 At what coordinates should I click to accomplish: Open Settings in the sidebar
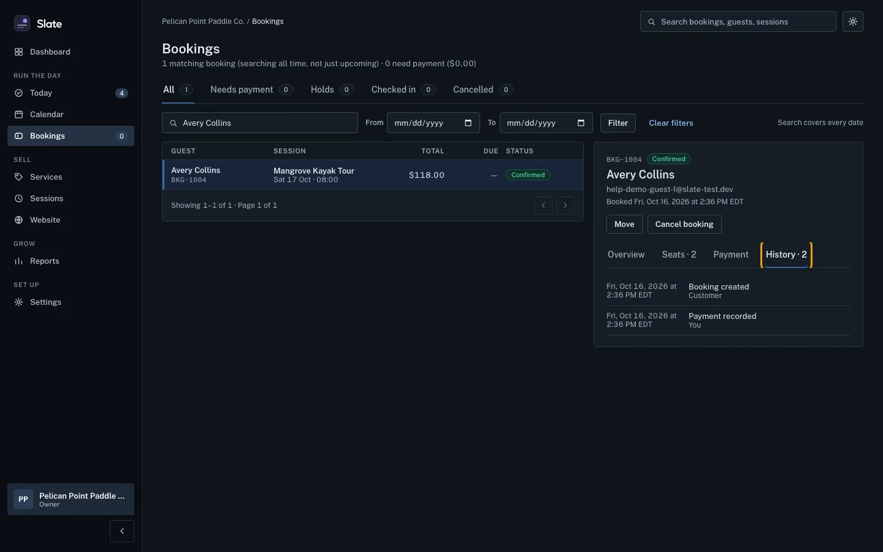point(71,302)
